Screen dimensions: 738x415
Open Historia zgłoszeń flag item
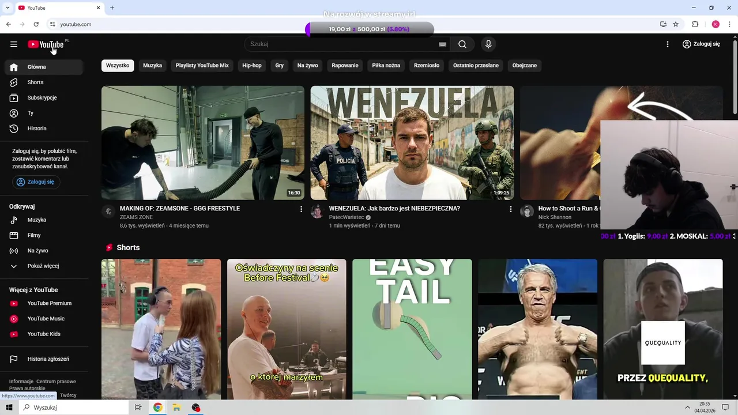[44, 359]
